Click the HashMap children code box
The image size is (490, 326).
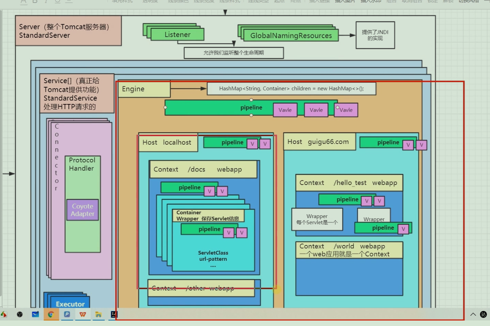(291, 89)
